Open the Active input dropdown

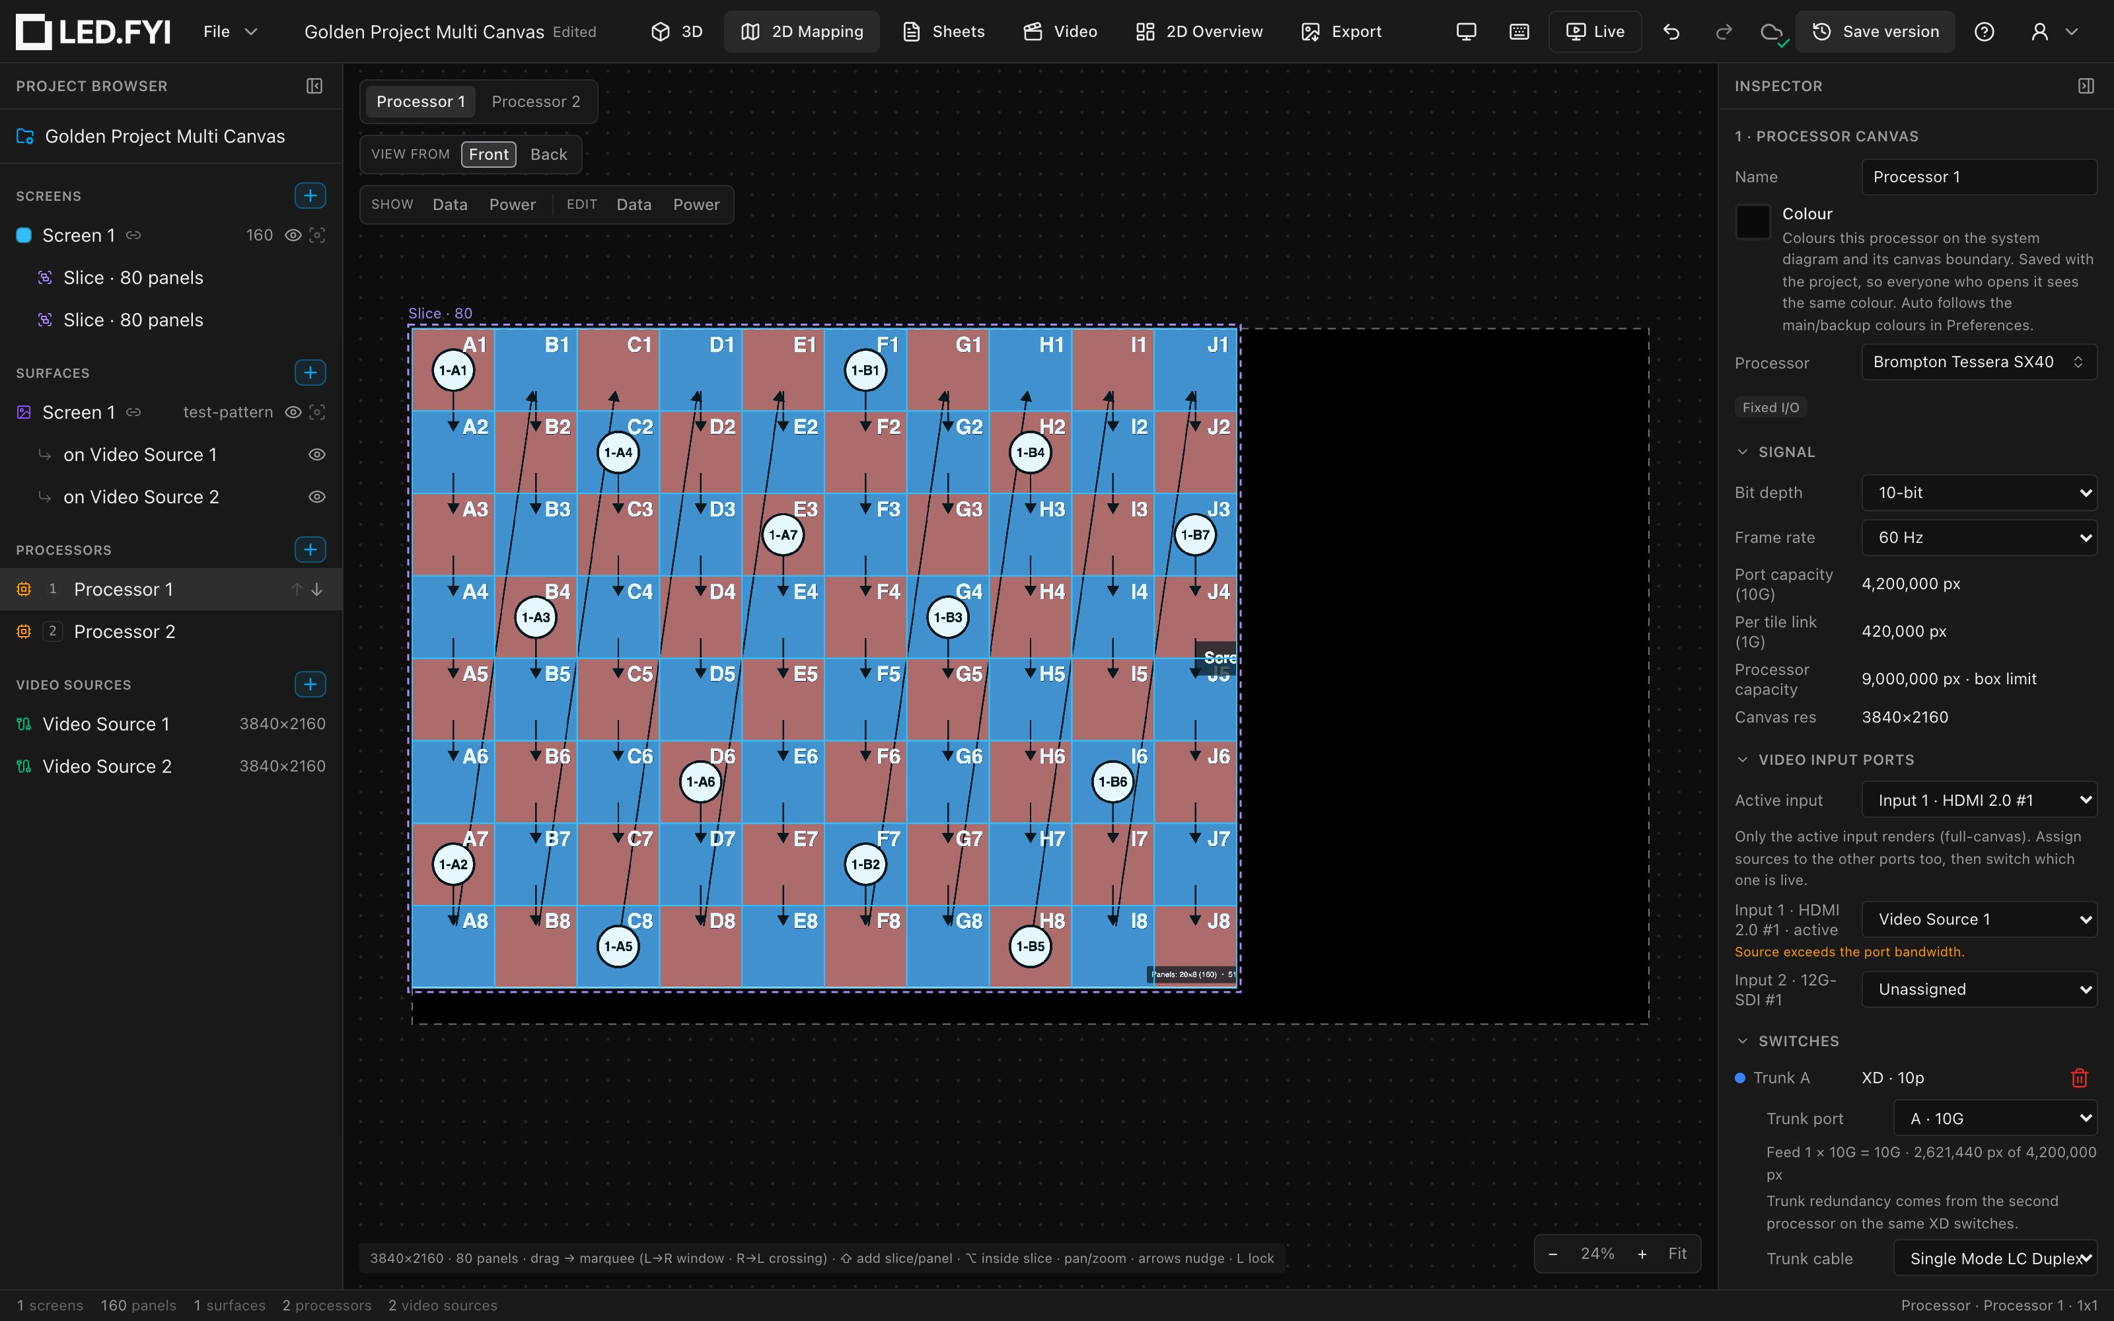click(1979, 801)
